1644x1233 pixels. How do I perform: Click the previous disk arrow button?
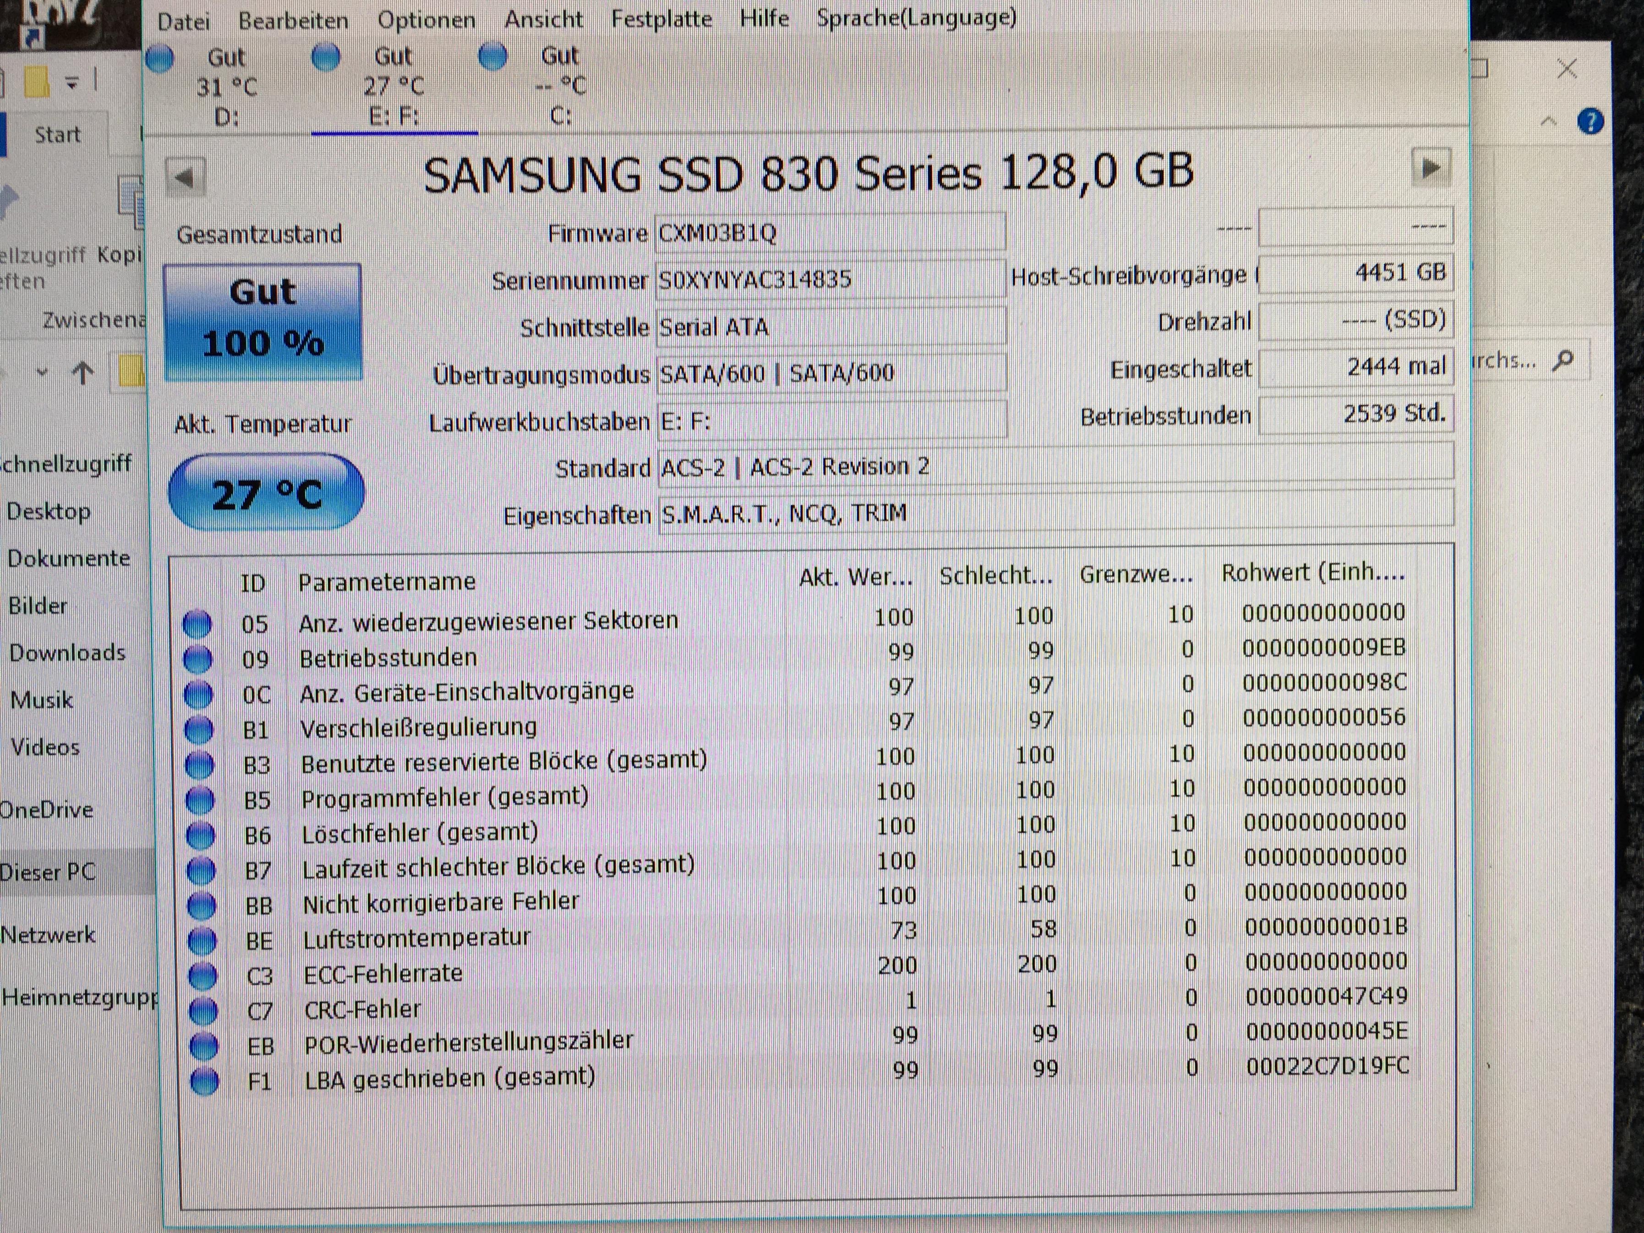point(185,178)
